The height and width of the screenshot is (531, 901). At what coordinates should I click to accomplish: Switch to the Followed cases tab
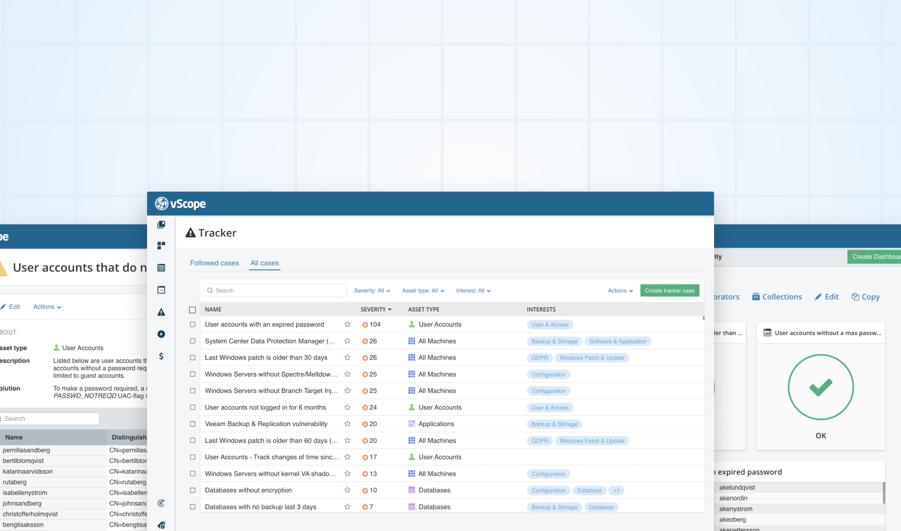(x=214, y=262)
